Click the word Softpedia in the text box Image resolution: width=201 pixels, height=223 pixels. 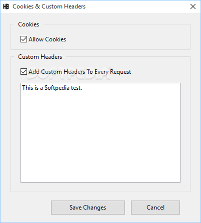pyautogui.click(x=57, y=88)
